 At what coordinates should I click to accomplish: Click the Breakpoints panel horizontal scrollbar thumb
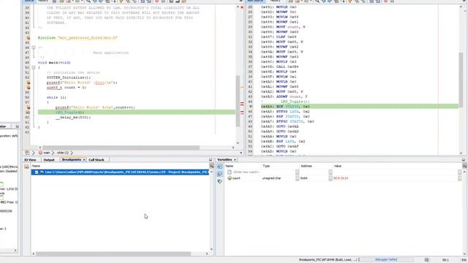(x=113, y=254)
